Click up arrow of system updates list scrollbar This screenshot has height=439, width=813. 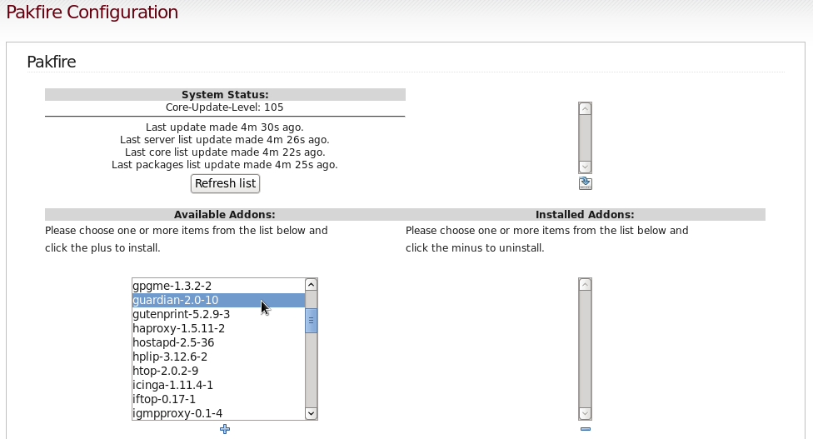coord(585,109)
